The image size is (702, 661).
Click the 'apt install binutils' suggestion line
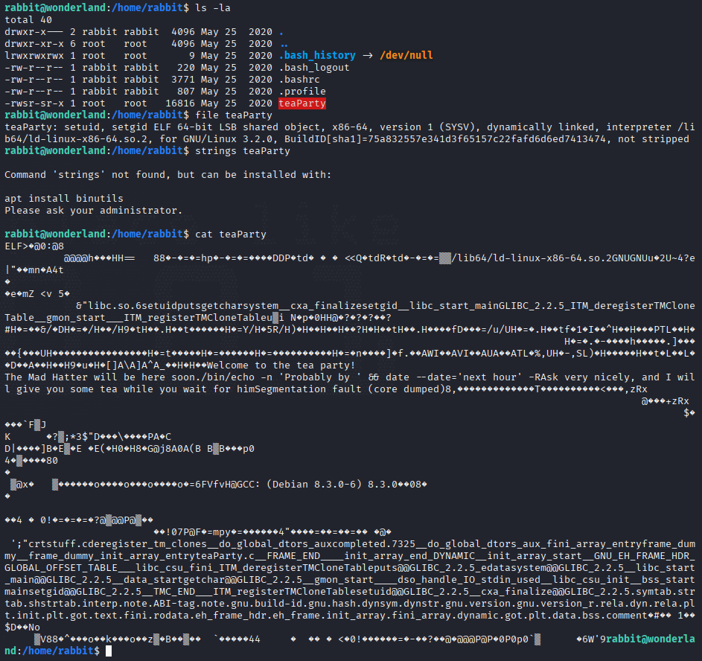[64, 198]
